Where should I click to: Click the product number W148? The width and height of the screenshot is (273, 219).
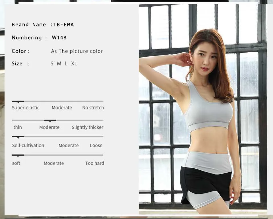[59, 38]
